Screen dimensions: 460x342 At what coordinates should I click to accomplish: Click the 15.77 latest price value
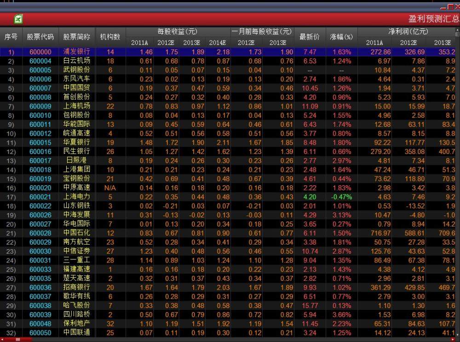pos(310,306)
